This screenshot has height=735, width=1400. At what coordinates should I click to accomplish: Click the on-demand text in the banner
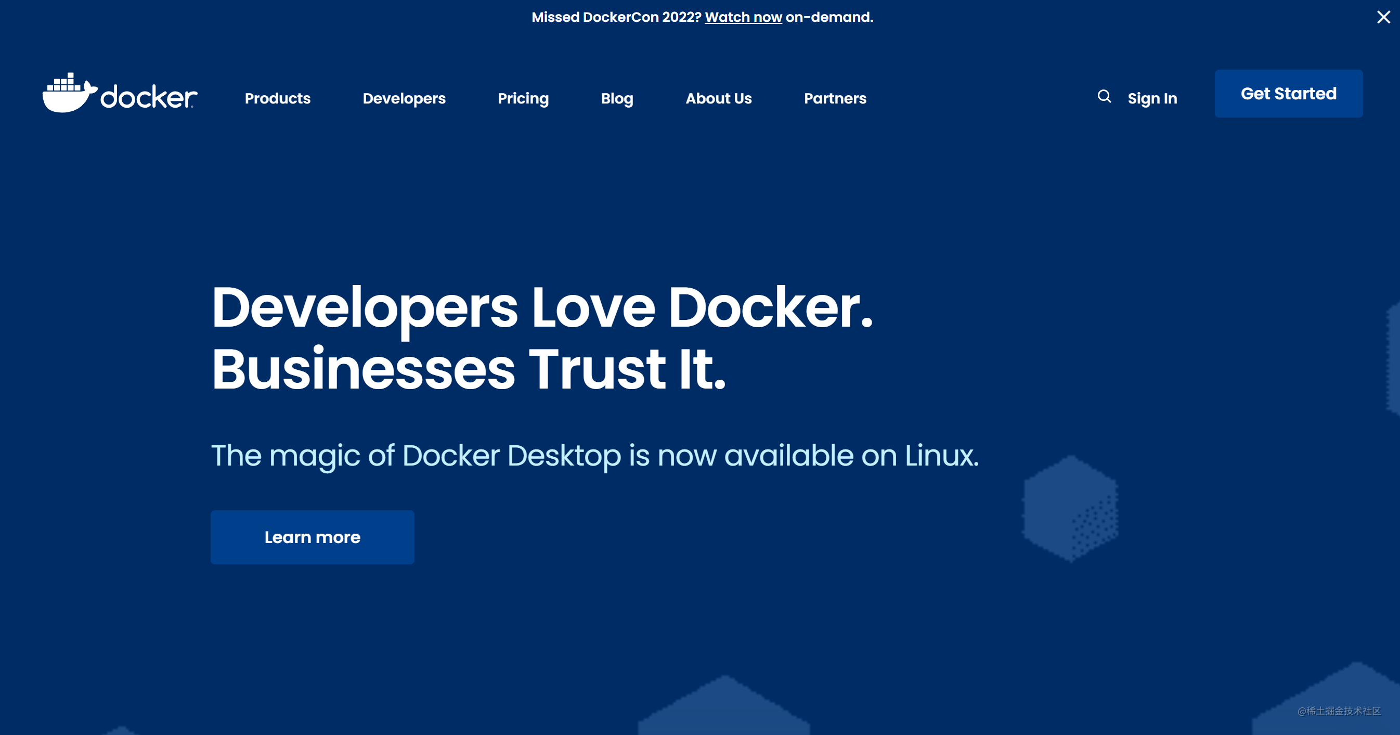pyautogui.click(x=828, y=17)
